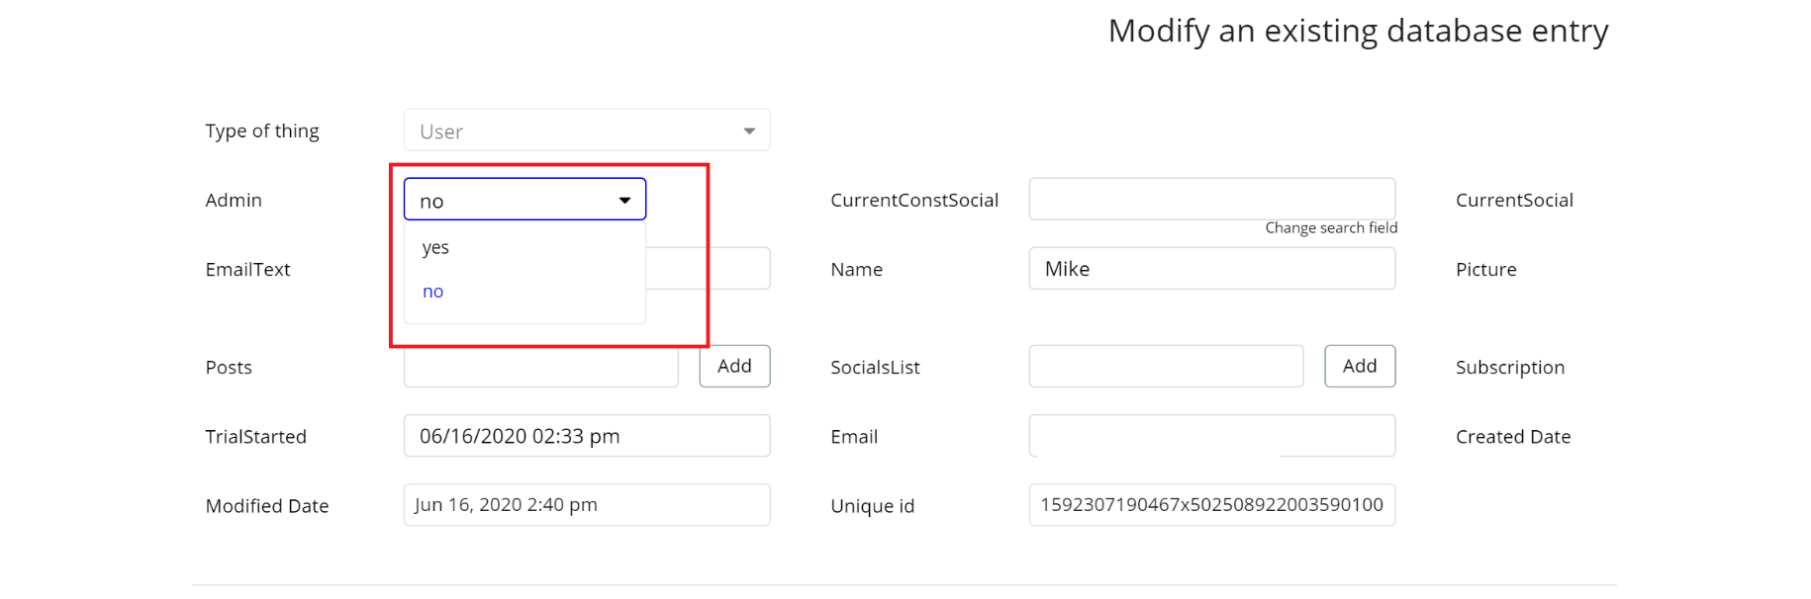
Task: Collapse the Admin dropdown showing no
Action: coord(524,200)
